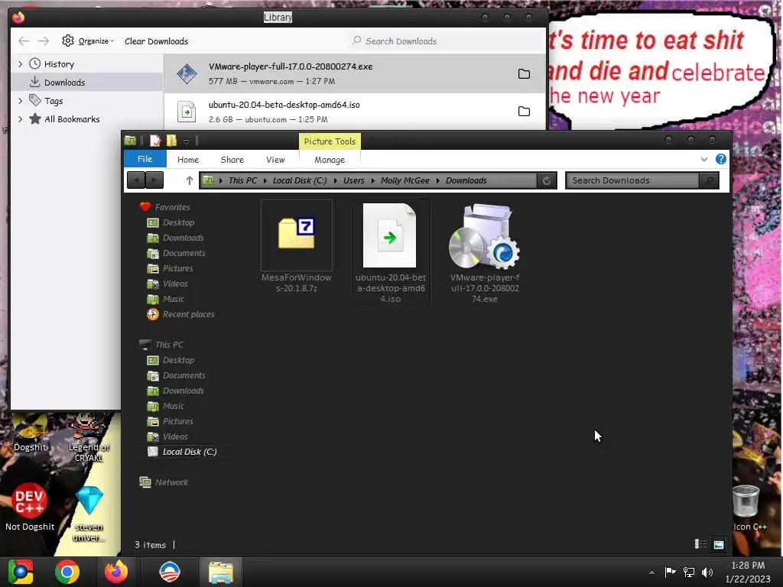The height and width of the screenshot is (587, 783).
Task: Open the Home ribbon tab
Action: coord(188,160)
